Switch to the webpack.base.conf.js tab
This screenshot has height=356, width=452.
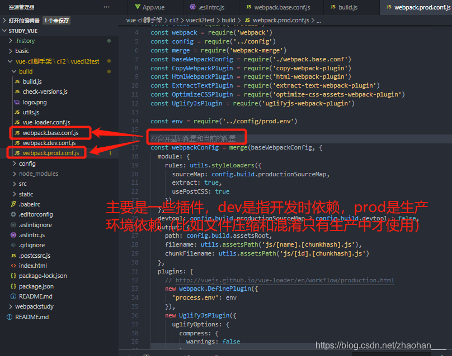click(281, 7)
